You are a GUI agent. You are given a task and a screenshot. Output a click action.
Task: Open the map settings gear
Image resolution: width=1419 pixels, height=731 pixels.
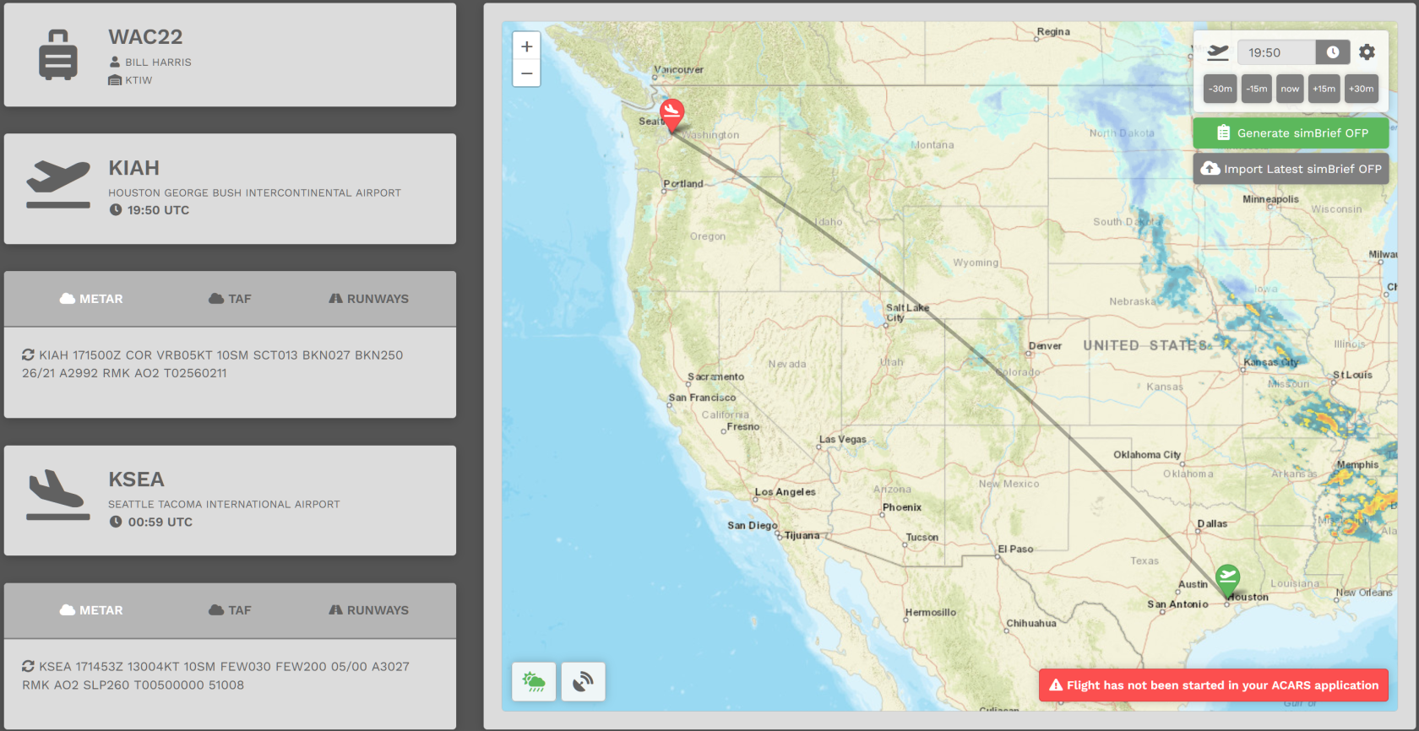click(1367, 52)
